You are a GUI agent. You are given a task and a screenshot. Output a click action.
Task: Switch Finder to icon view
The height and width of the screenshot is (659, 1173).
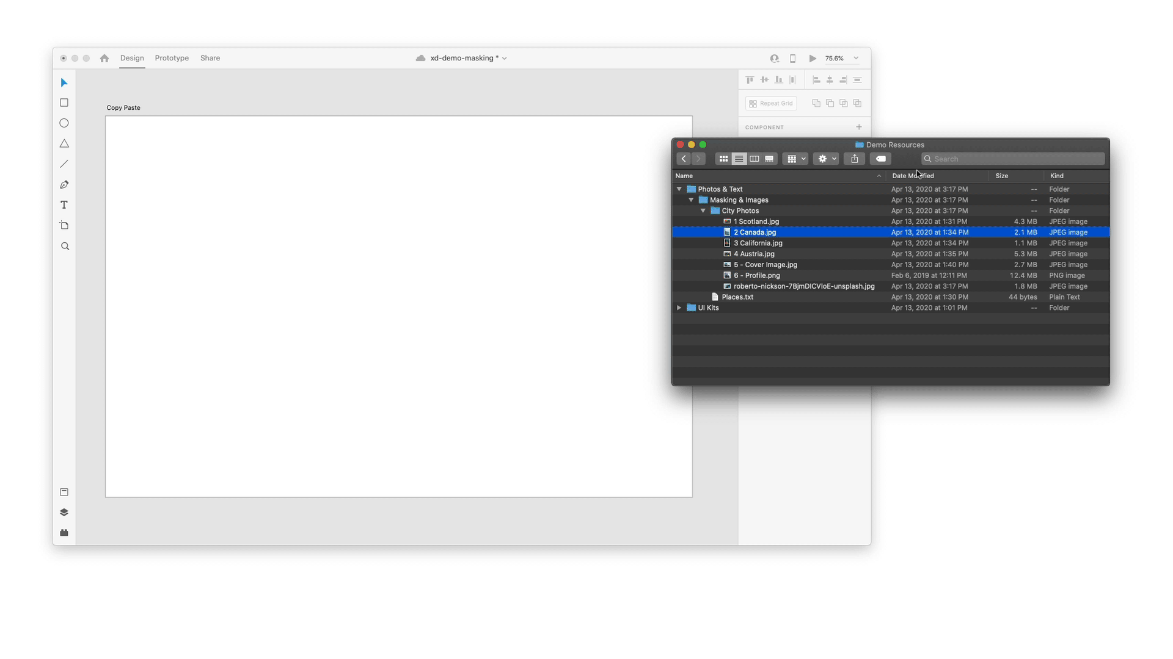(x=723, y=159)
